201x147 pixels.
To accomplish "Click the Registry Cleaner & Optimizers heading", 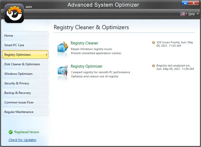I will [x=91, y=27].
